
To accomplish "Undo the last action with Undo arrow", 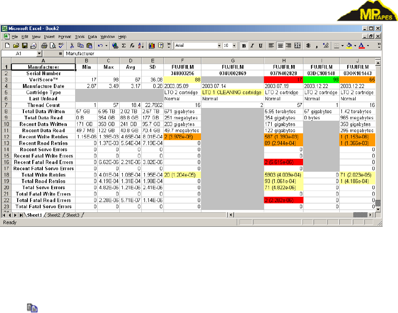I will (100, 46).
